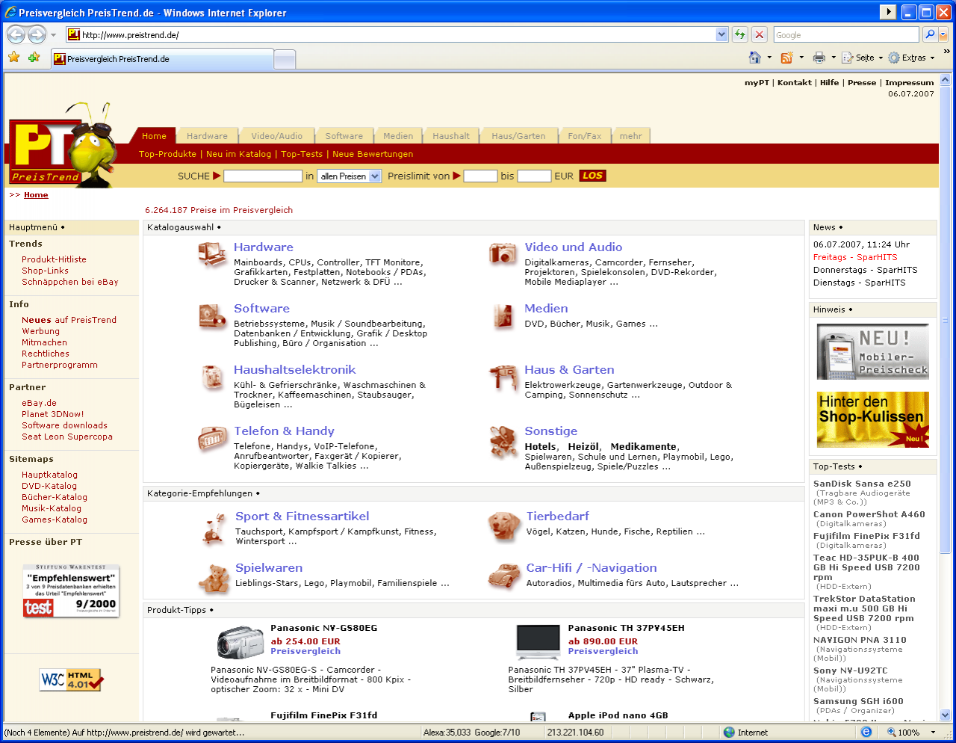Click the browser Back arrow button
This screenshot has width=956, height=743.
tap(16, 34)
